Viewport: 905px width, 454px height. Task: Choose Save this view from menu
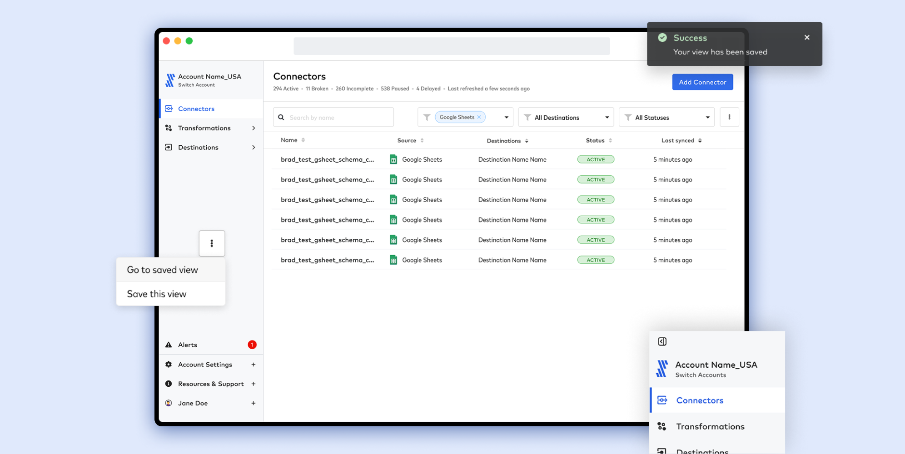[x=157, y=294]
